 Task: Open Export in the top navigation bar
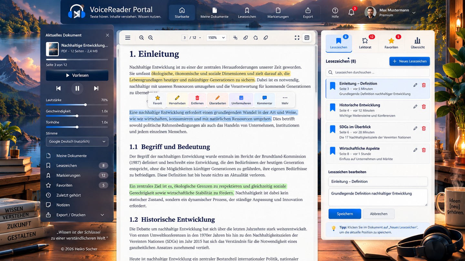click(x=308, y=13)
